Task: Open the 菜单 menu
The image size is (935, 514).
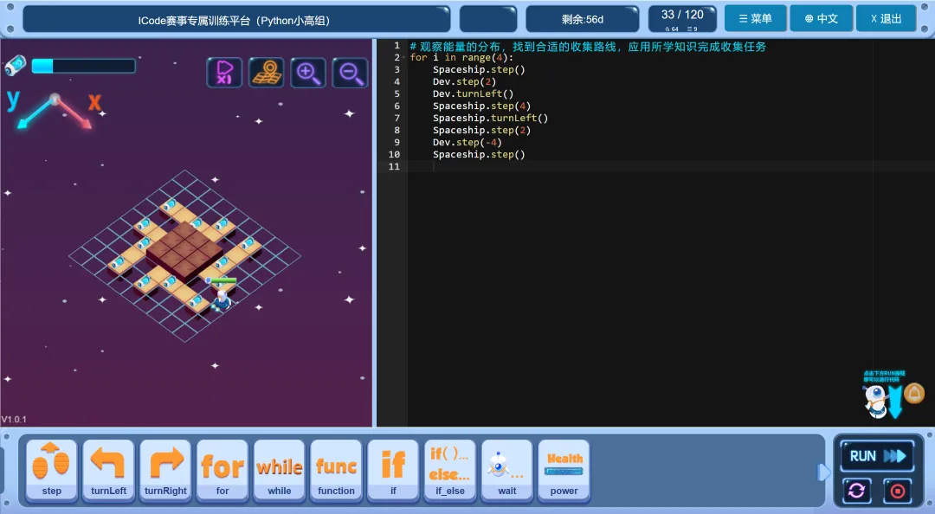Action: pos(756,18)
